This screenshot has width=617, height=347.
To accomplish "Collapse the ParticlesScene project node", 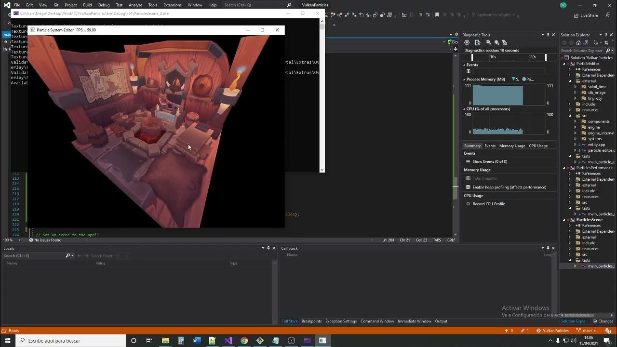I will pyautogui.click(x=564, y=220).
